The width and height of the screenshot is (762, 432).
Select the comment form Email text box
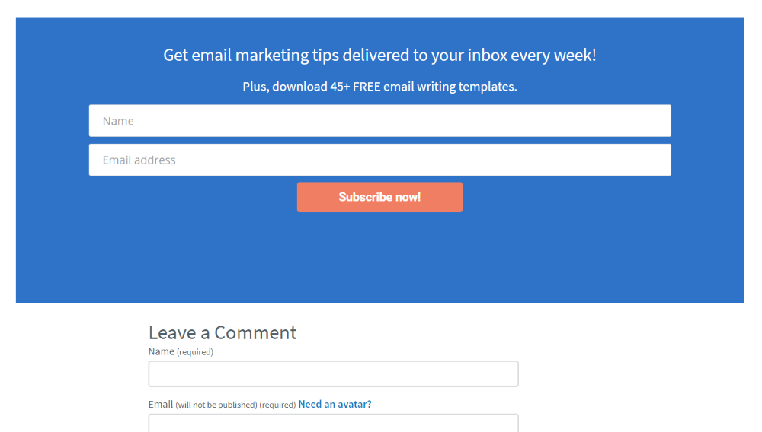click(x=333, y=423)
